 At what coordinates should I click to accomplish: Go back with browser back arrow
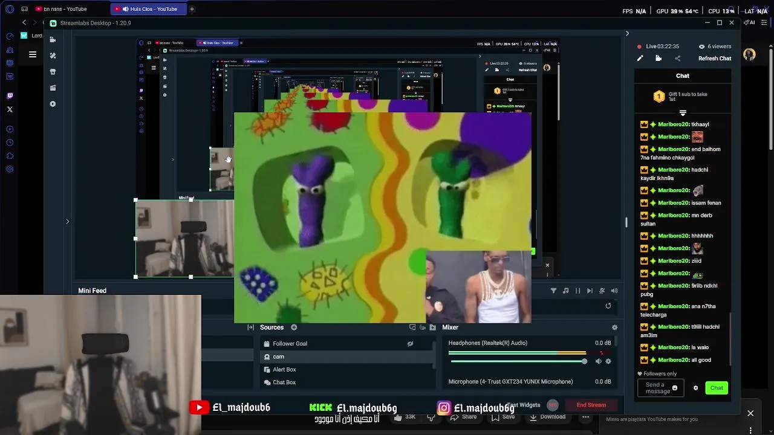(x=24, y=22)
